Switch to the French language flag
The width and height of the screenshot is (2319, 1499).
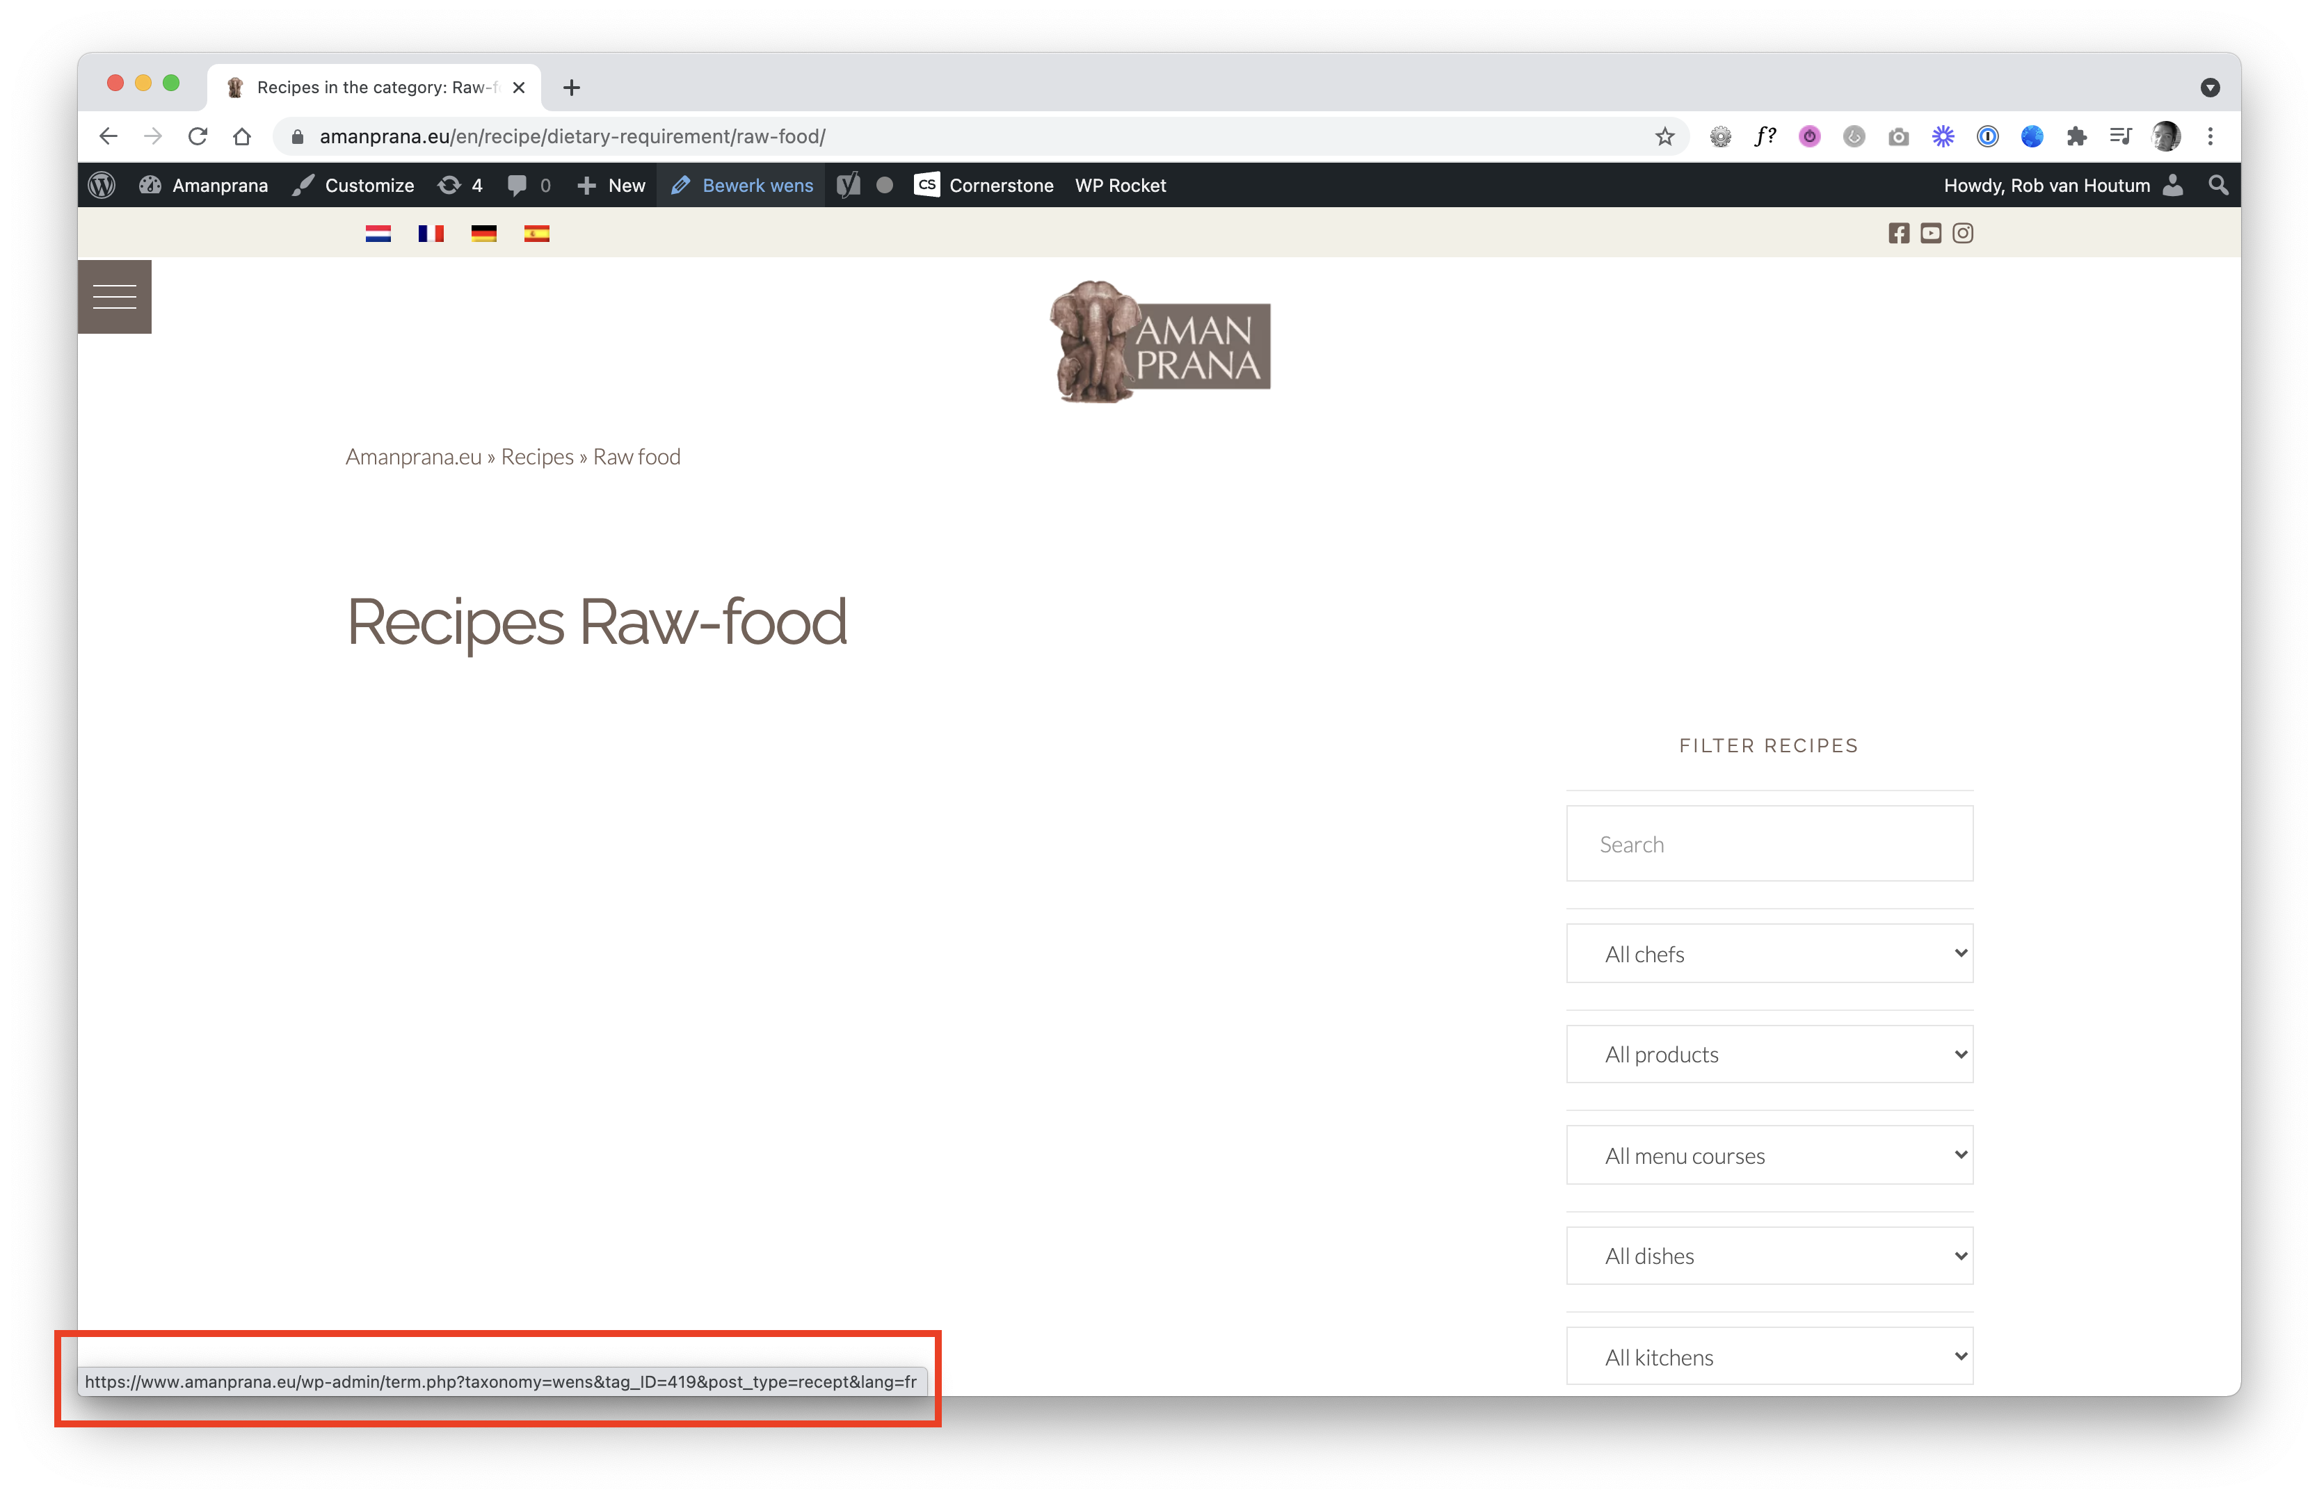431,234
